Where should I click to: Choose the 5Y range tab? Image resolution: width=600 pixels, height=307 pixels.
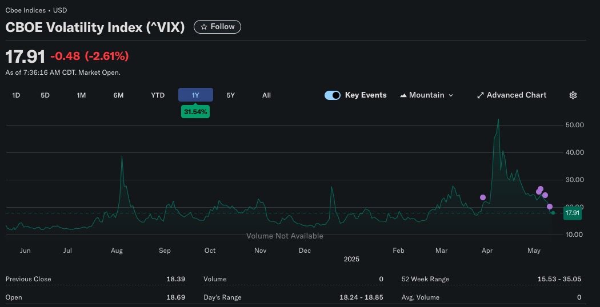point(230,95)
